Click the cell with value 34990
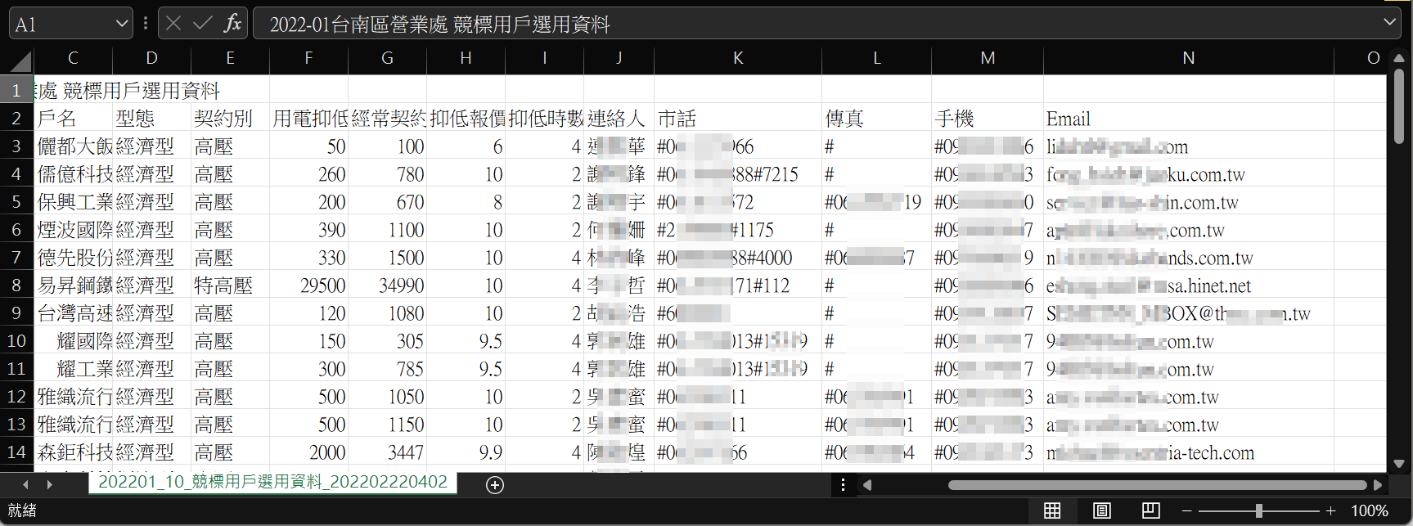Viewport: 1413px width, 526px height. (x=387, y=285)
